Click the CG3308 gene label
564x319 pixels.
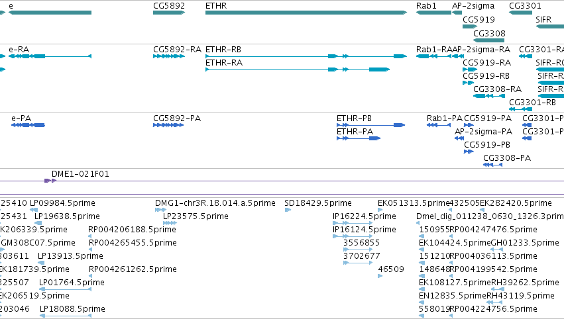pos(489,33)
